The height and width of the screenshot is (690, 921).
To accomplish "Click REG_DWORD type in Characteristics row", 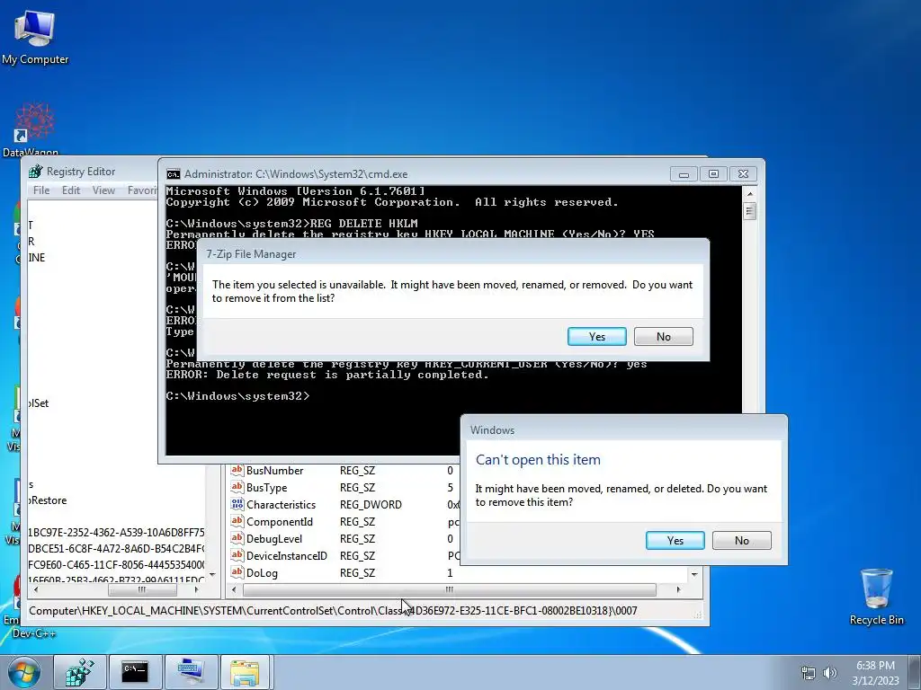I will click(x=371, y=505).
